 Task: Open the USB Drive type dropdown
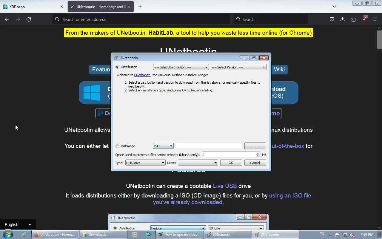(145, 163)
